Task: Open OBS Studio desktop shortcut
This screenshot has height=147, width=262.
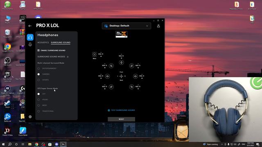Action: coord(7,62)
